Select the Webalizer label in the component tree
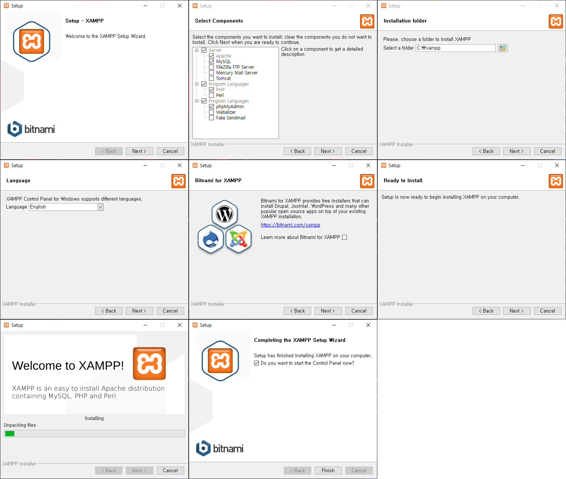Screen dimensions: 566x479 tap(226, 112)
